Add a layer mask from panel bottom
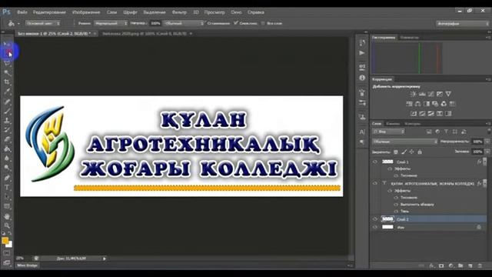Screen dimensions: 492x277 pos(441,265)
